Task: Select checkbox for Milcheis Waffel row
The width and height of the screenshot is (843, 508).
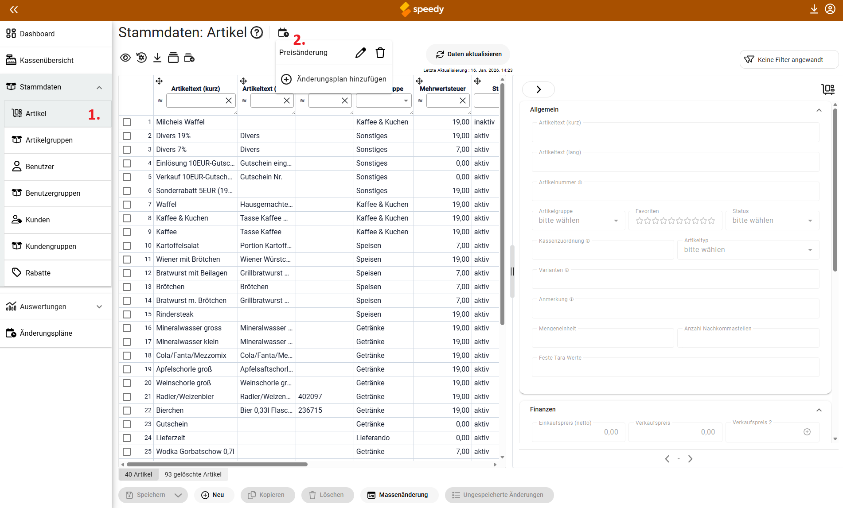Action: pyautogui.click(x=127, y=122)
